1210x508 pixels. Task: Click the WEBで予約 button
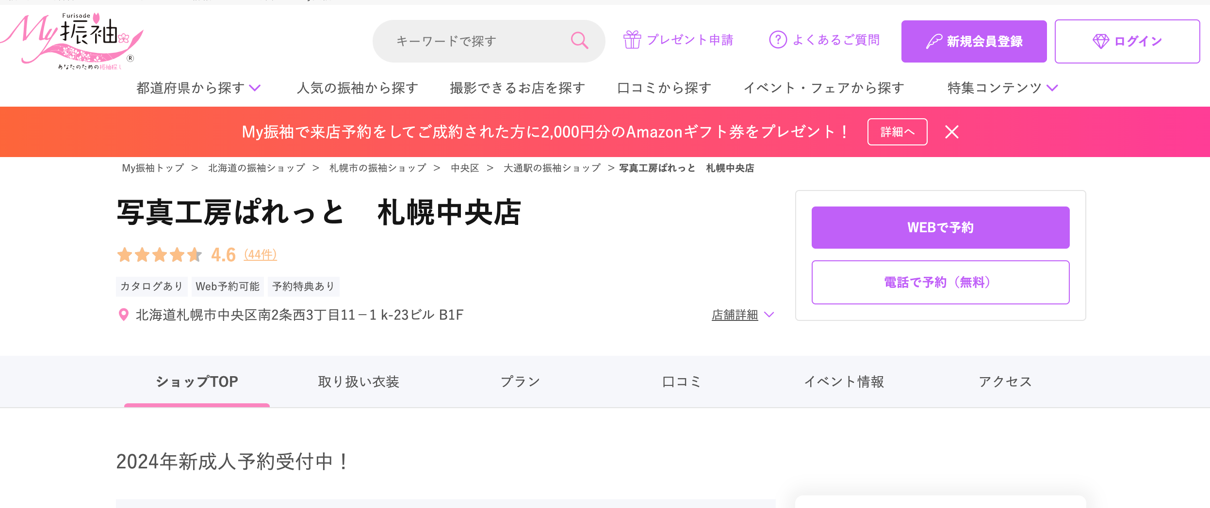(940, 227)
